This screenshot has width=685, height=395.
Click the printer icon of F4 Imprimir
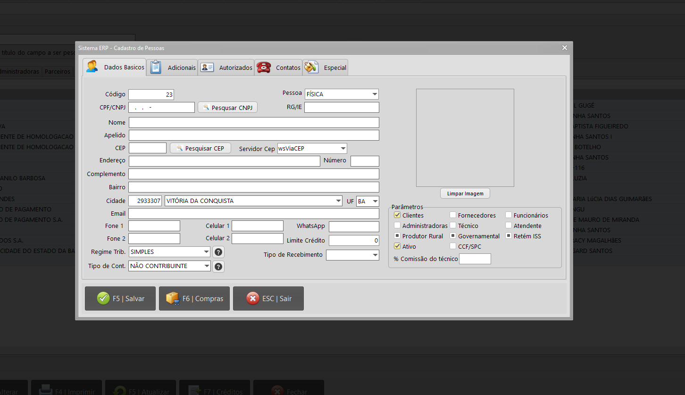[45, 390]
